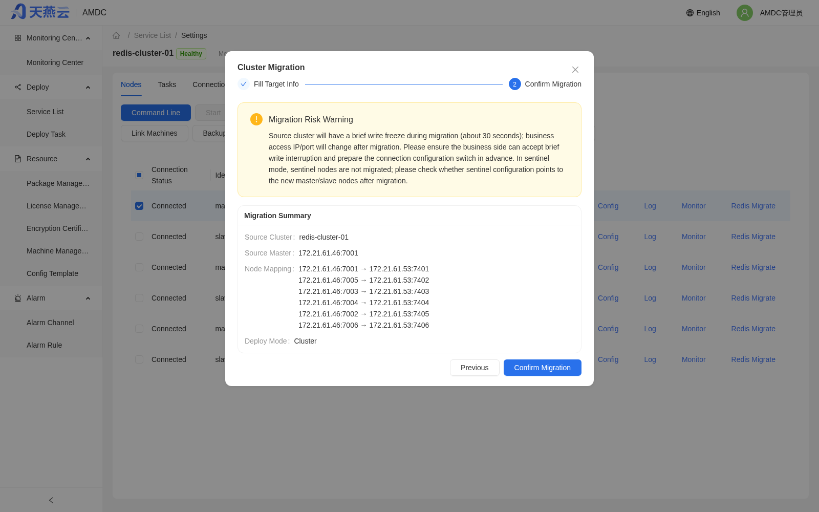Check the fourth Connected row checkbox
This screenshot has width=819, height=512.
coord(139,298)
